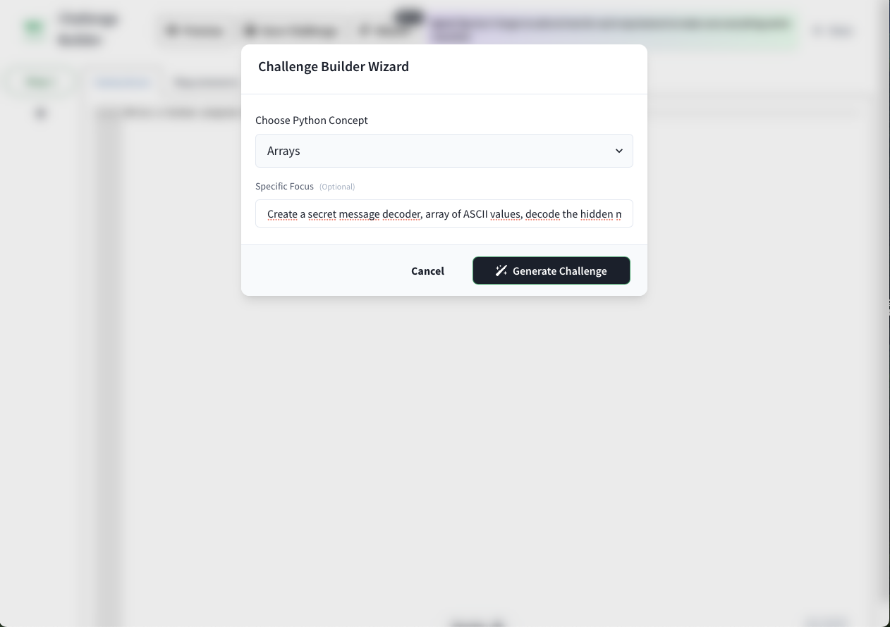Click the green Challenge Builder logo icon

click(34, 28)
